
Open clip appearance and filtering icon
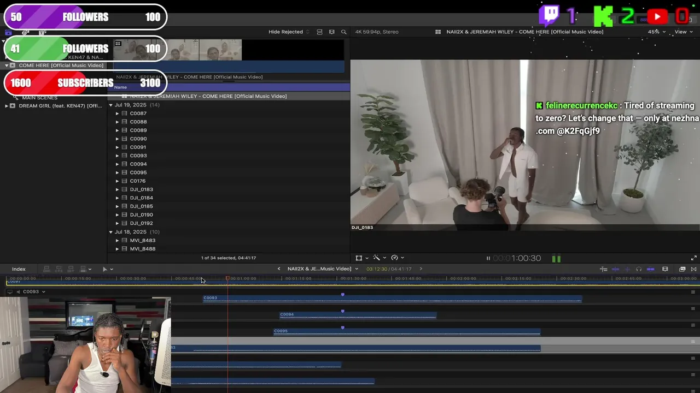click(331, 32)
